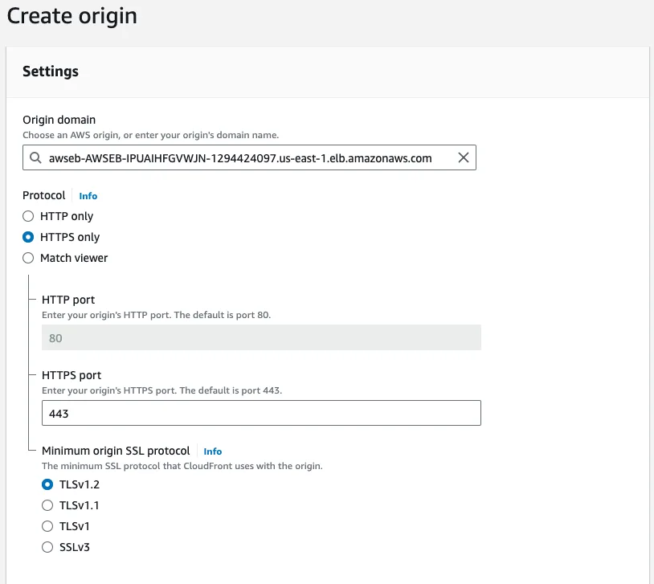Pick the TLSv1 protocol option
The height and width of the screenshot is (584, 654).
47,526
